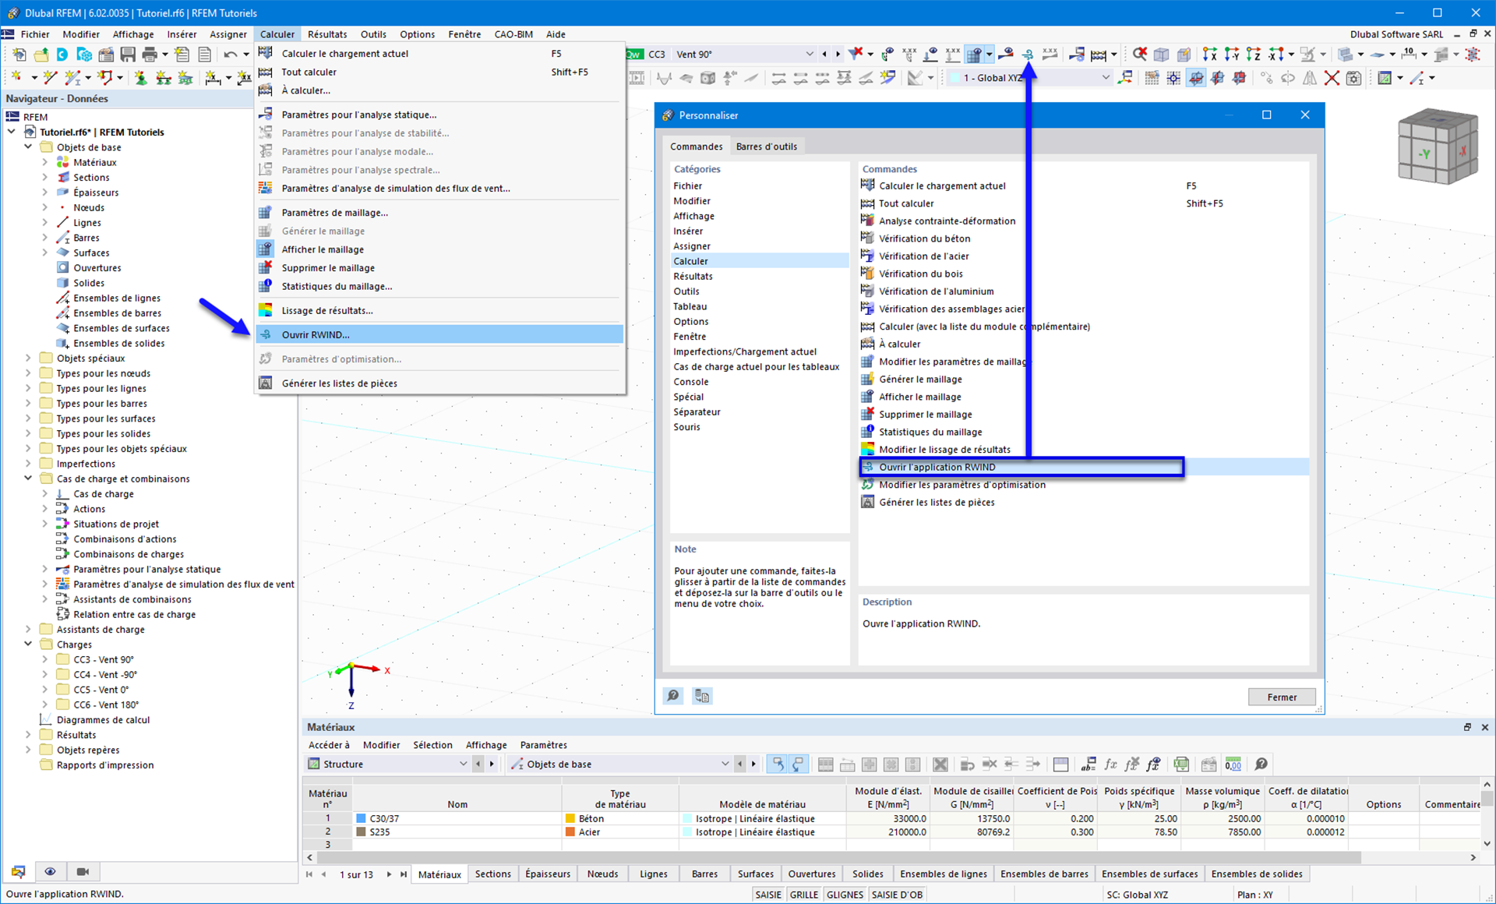
Task: Toggle the GRILLE option in the status bar
Action: point(804,894)
